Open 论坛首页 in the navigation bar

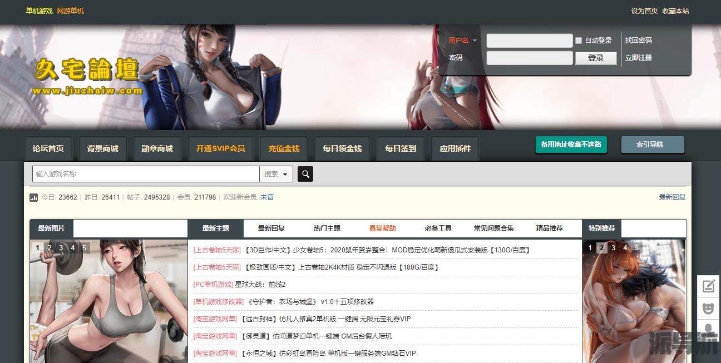48,148
